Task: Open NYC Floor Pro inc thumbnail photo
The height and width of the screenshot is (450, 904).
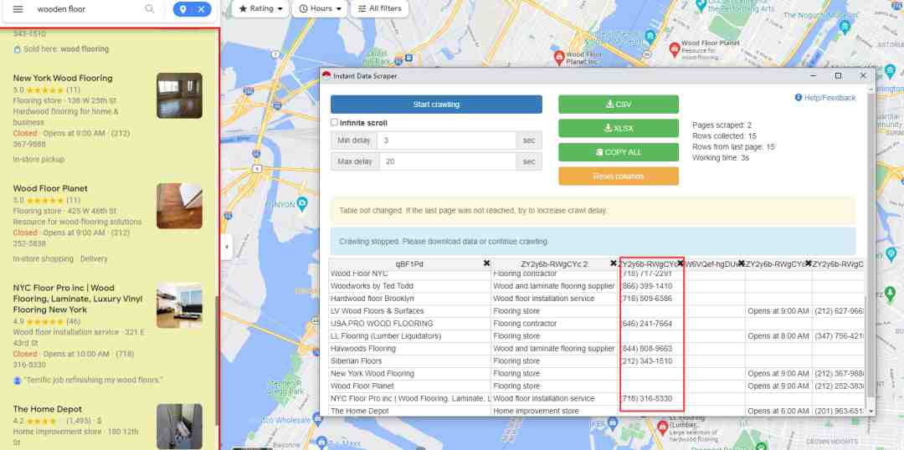Action: [x=179, y=305]
